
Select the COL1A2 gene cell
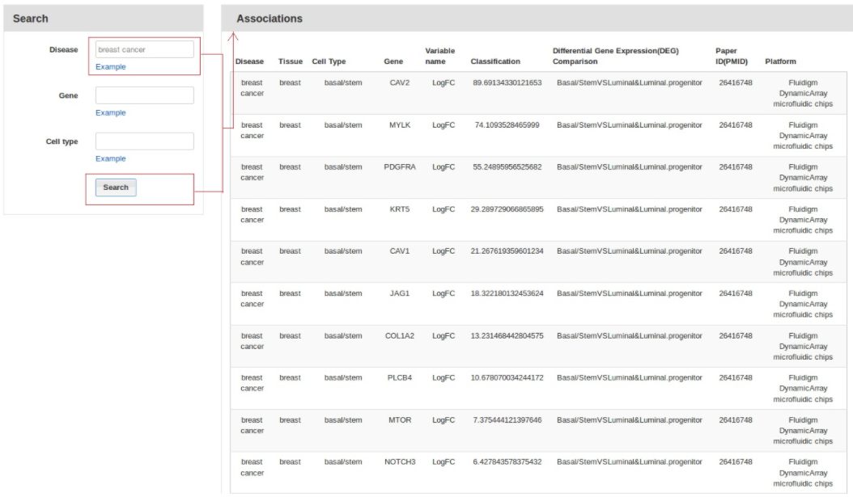point(400,335)
